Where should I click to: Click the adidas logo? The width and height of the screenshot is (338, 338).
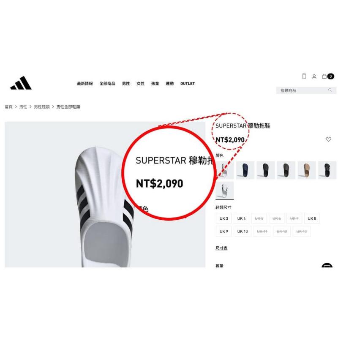point(21,83)
